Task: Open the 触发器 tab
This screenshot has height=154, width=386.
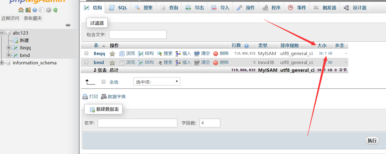Action: pos(325,8)
